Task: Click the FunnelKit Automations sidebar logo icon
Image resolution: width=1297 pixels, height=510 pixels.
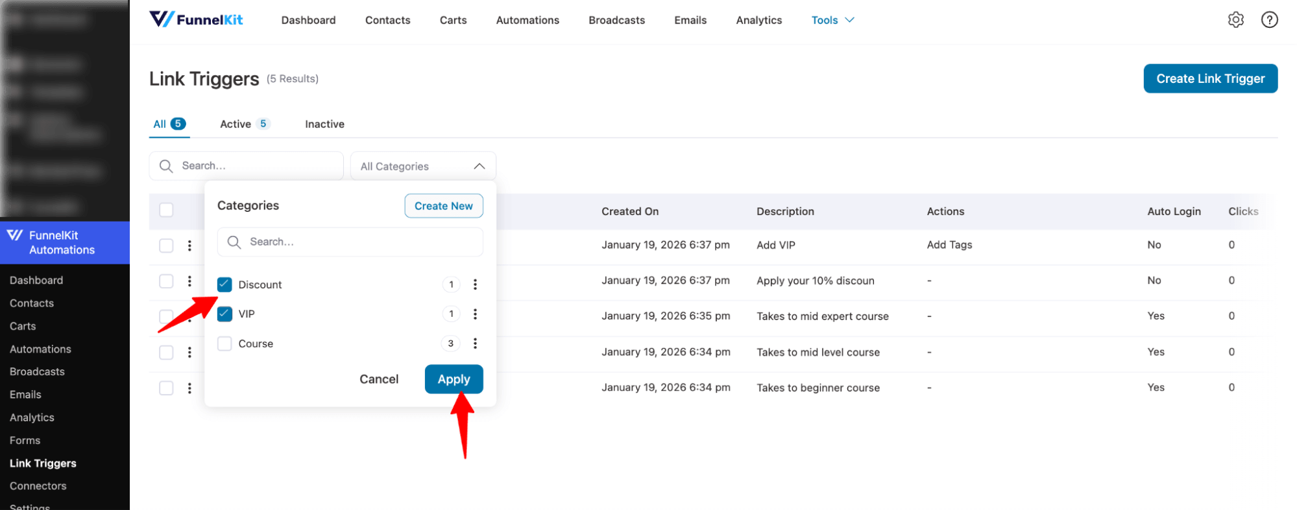Action: pyautogui.click(x=15, y=235)
